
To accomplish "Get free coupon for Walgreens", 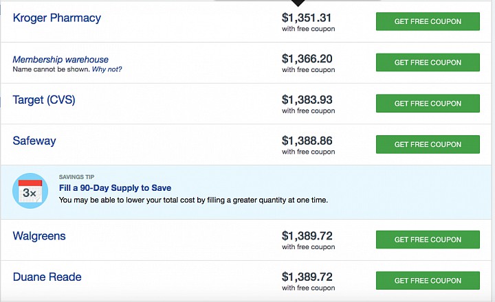I will (x=428, y=240).
